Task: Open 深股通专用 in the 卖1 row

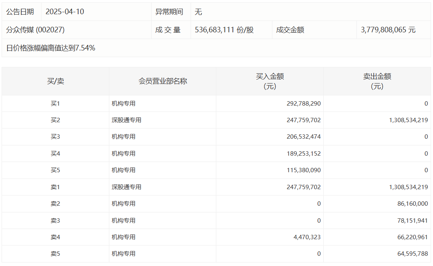Action: (x=126, y=187)
